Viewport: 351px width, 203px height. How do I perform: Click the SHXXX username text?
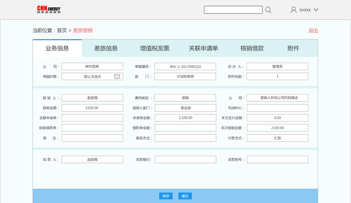(x=305, y=10)
